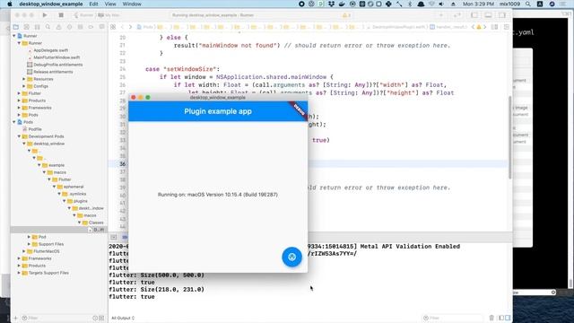Open the Debug navigator icon
The image size is (574, 323).
(x=80, y=27)
